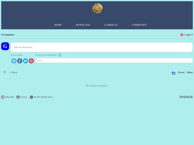
Task: Log in with Google icon
Action: pyautogui.click(x=31, y=61)
